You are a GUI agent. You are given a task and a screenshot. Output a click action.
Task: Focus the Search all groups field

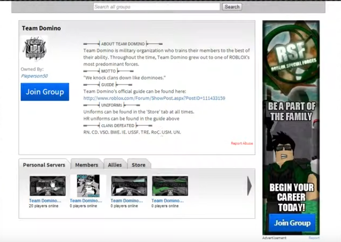[x=156, y=7]
